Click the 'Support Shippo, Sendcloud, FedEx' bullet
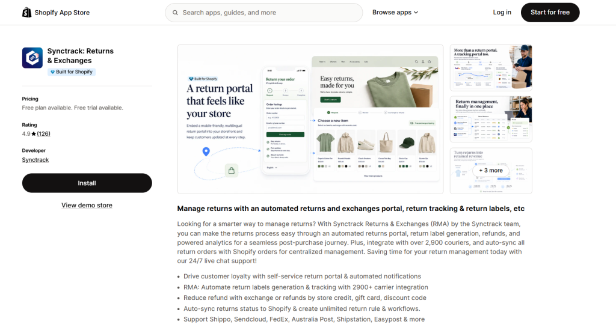 304,319
